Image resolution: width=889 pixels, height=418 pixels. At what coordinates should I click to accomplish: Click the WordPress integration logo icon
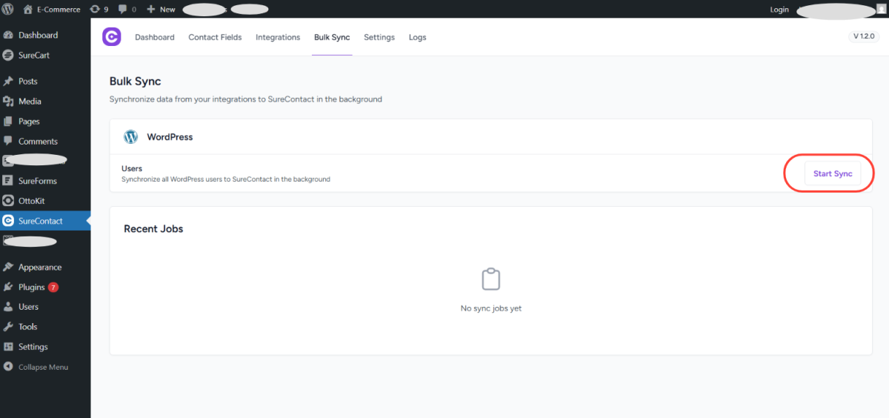coord(131,137)
